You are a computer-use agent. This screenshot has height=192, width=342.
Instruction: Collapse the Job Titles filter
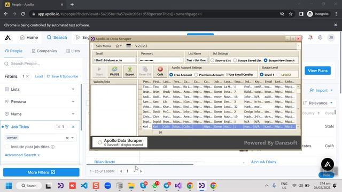point(73,127)
